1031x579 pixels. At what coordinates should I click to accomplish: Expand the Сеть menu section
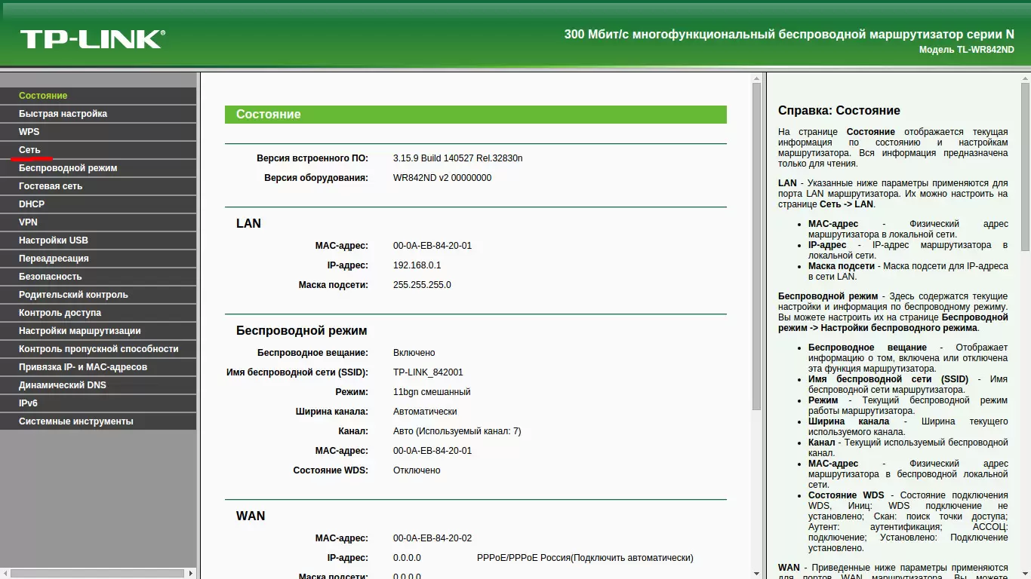pyautogui.click(x=29, y=150)
